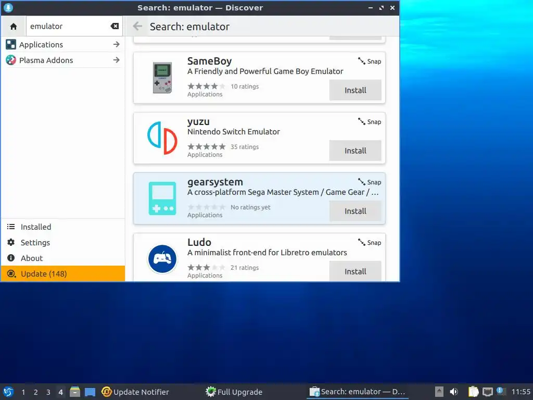Click 'Nintendo Switch Emulator' description
This screenshot has height=400, width=533.
coord(234,132)
